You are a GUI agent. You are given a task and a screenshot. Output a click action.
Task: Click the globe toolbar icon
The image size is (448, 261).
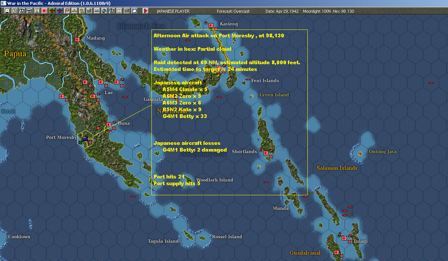104,11
